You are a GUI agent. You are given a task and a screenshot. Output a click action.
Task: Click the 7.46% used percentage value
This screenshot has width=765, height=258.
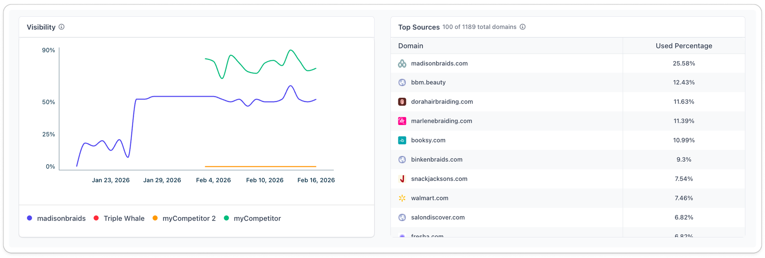click(684, 198)
